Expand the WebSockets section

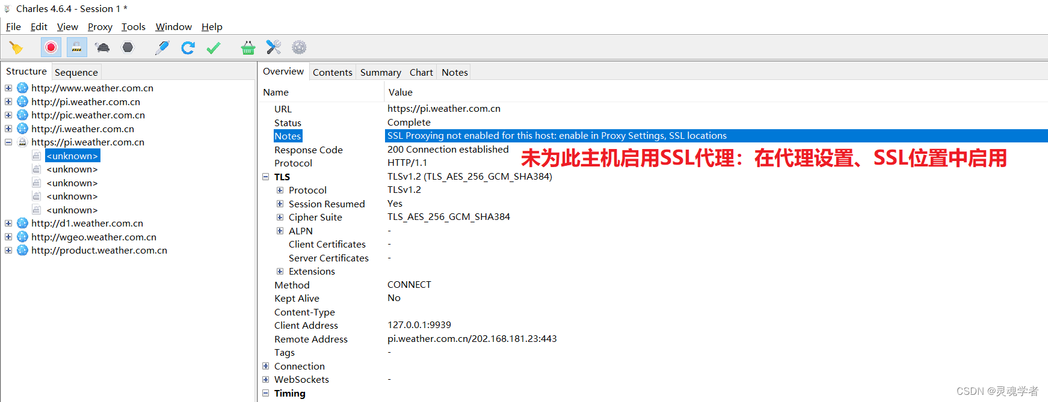coord(266,379)
